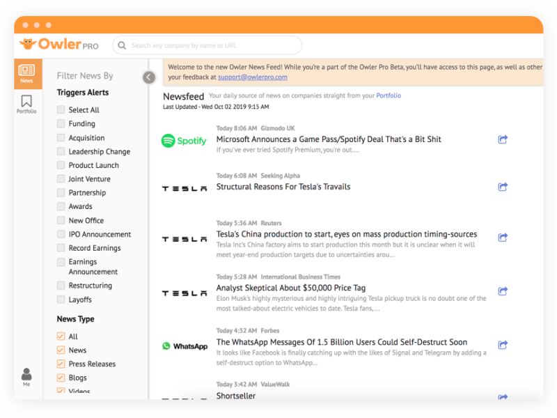Click the WhatsApp company logo
Image resolution: width=557 pixels, height=418 pixels.
[185, 346]
